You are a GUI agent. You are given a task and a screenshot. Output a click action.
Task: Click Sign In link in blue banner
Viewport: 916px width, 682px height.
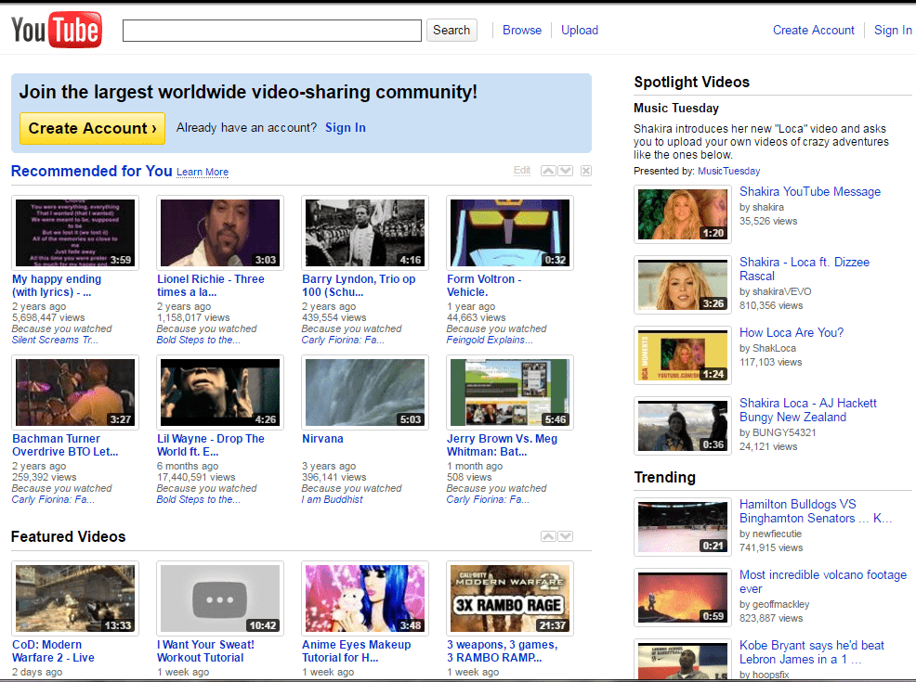pyautogui.click(x=346, y=128)
